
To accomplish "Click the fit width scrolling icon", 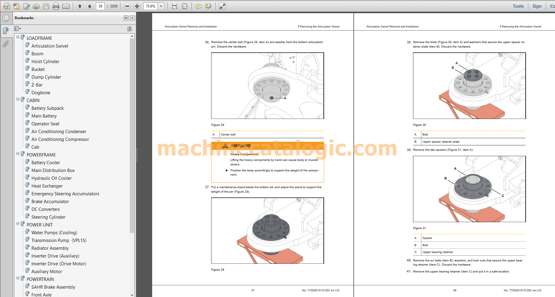I will point(175,6).
